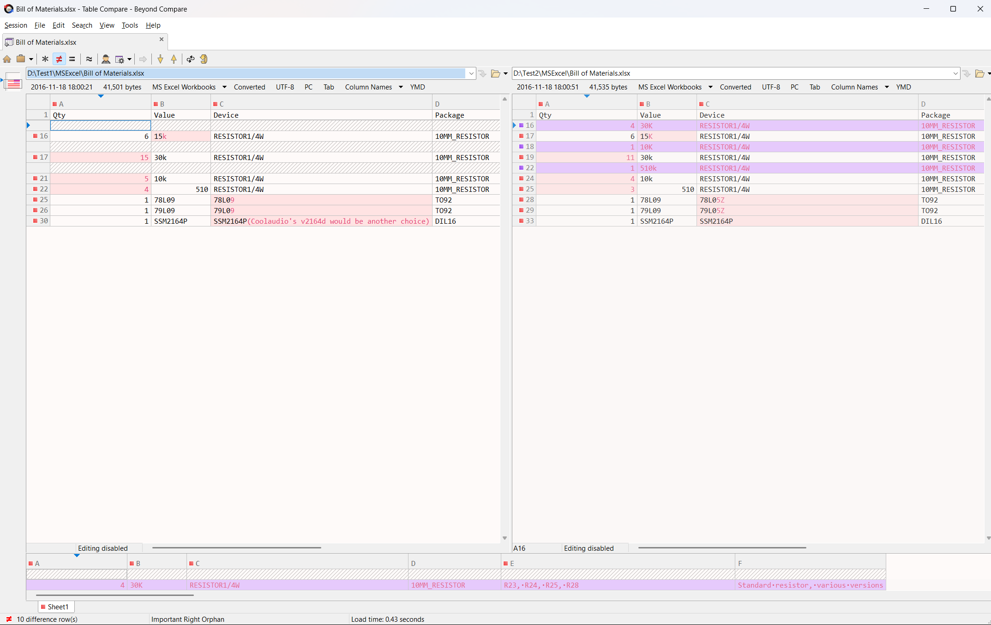Click left pane path Go arrow icon
Viewport: 991px width, 625px height.
[x=482, y=73]
